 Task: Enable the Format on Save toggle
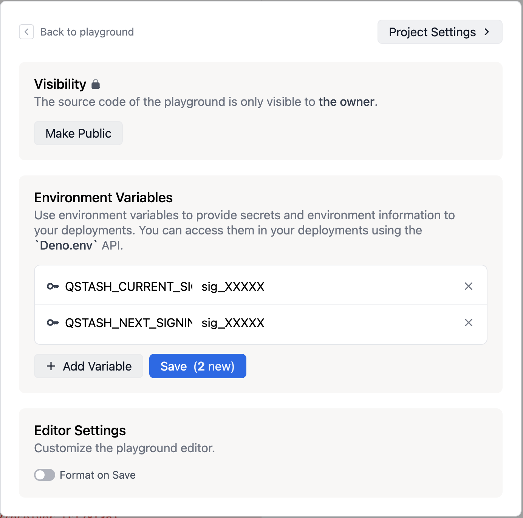45,475
